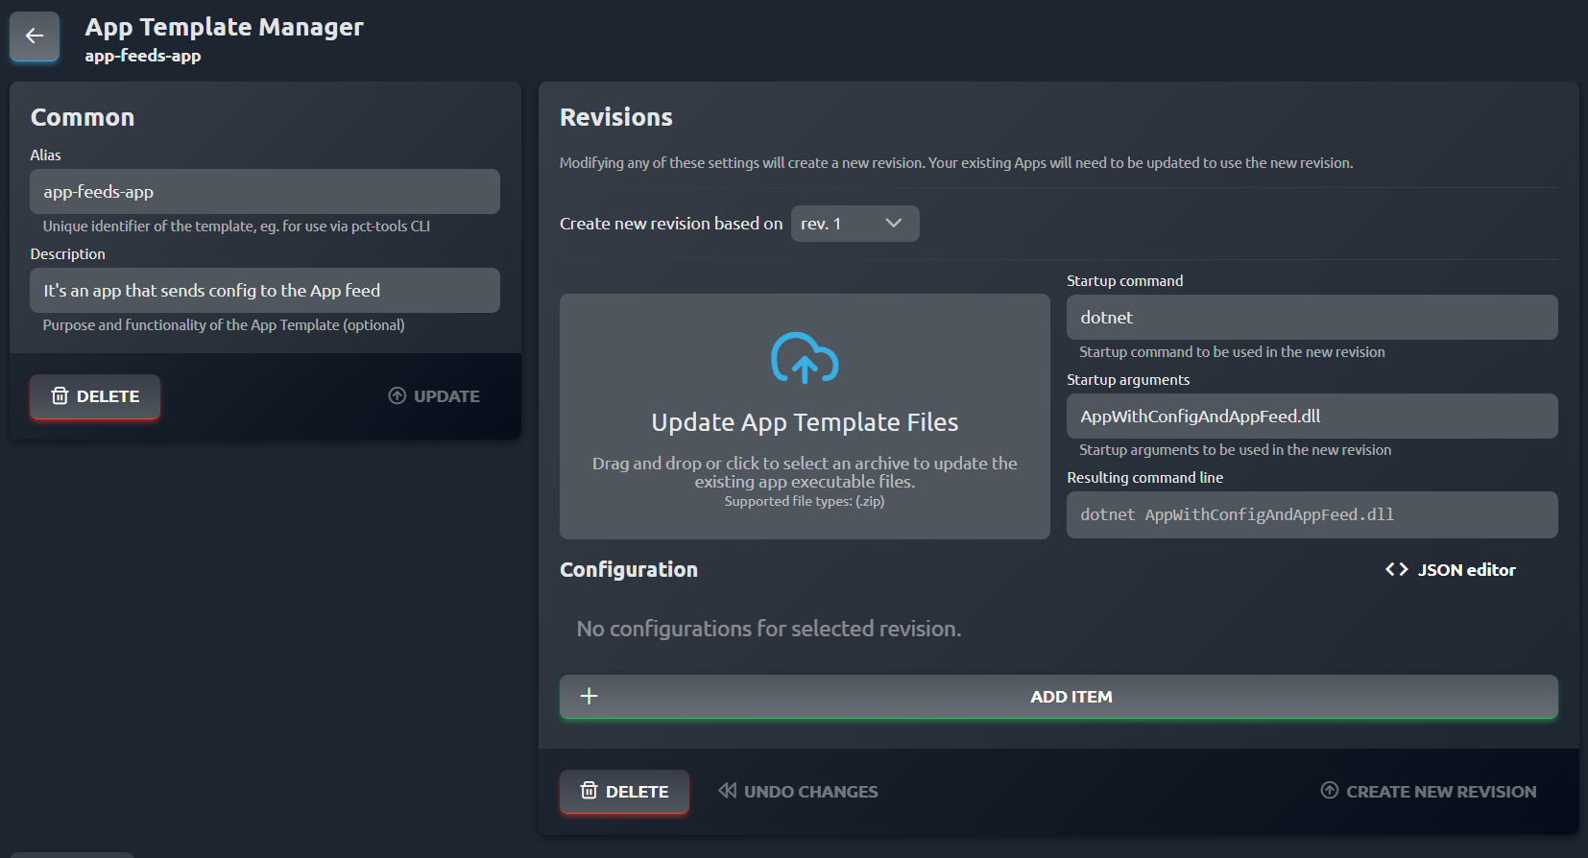This screenshot has width=1588, height=858.
Task: Click the Resulting command line field
Action: (1311, 514)
